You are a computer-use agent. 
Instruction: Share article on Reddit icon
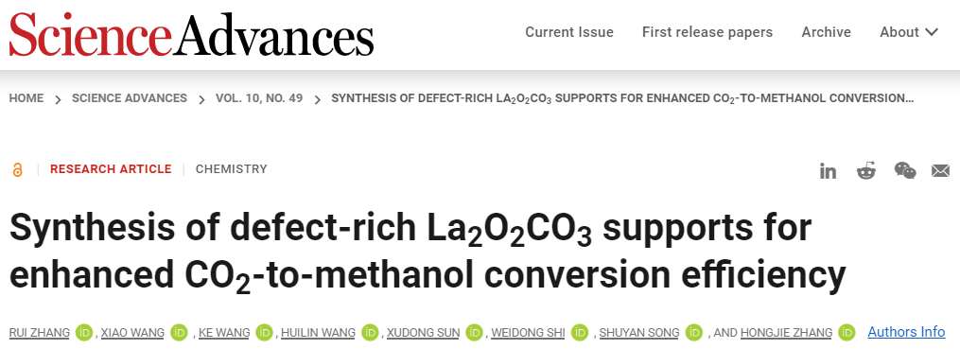[x=865, y=170]
